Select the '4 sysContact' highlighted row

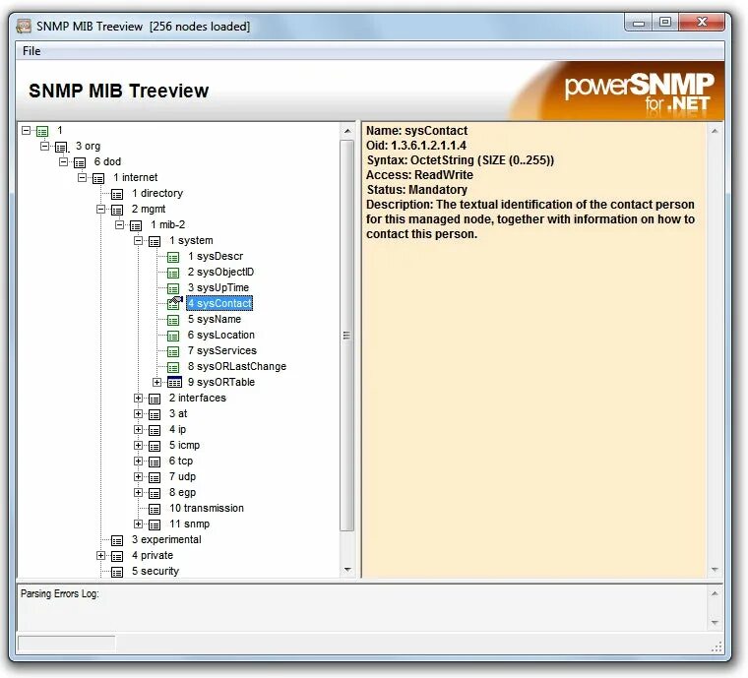coord(219,303)
